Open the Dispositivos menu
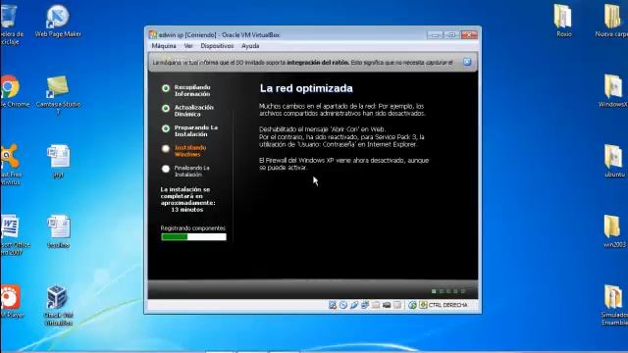 [217, 46]
